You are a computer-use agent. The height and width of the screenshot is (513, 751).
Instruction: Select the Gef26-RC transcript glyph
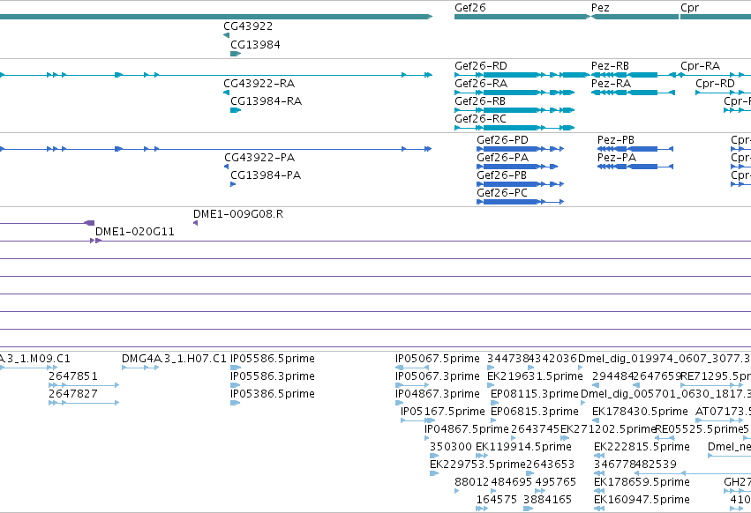(x=514, y=128)
